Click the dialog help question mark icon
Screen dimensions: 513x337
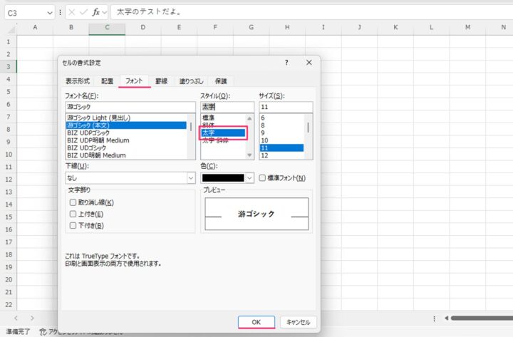click(x=285, y=63)
